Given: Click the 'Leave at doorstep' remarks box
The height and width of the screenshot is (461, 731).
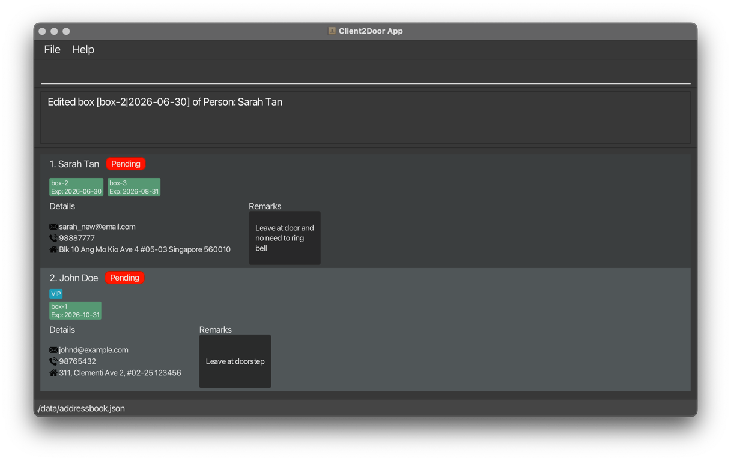Looking at the screenshot, I should coord(235,361).
